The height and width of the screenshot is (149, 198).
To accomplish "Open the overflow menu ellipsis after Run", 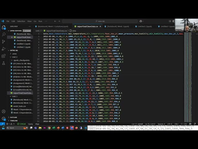I will [x=46, y=21].
